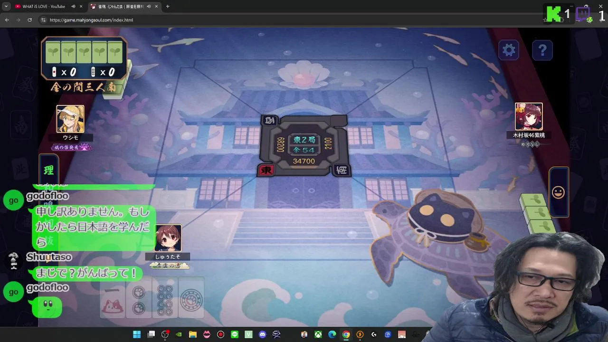Mute audio on Mahjong Soul tab

149,6
